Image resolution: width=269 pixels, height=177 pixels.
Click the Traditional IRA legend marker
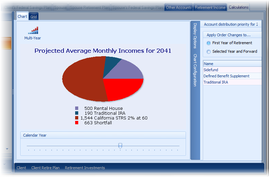pos(77,113)
